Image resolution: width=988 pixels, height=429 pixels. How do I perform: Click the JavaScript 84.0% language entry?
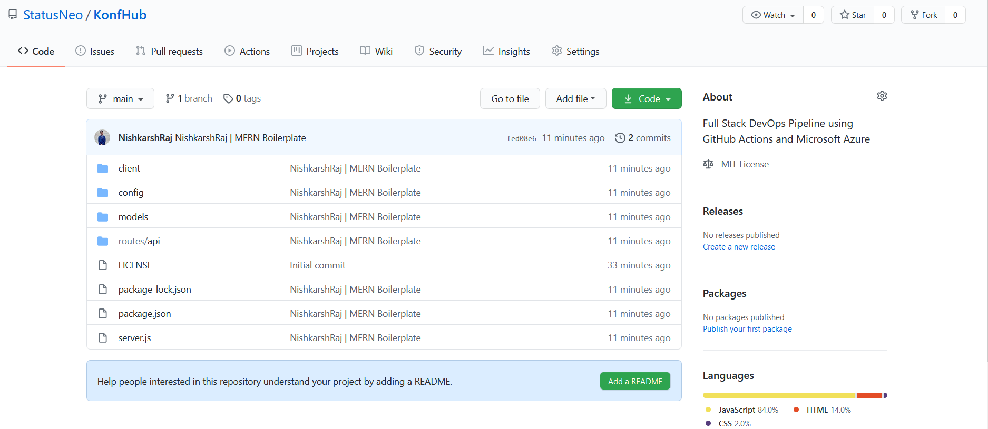coord(741,410)
